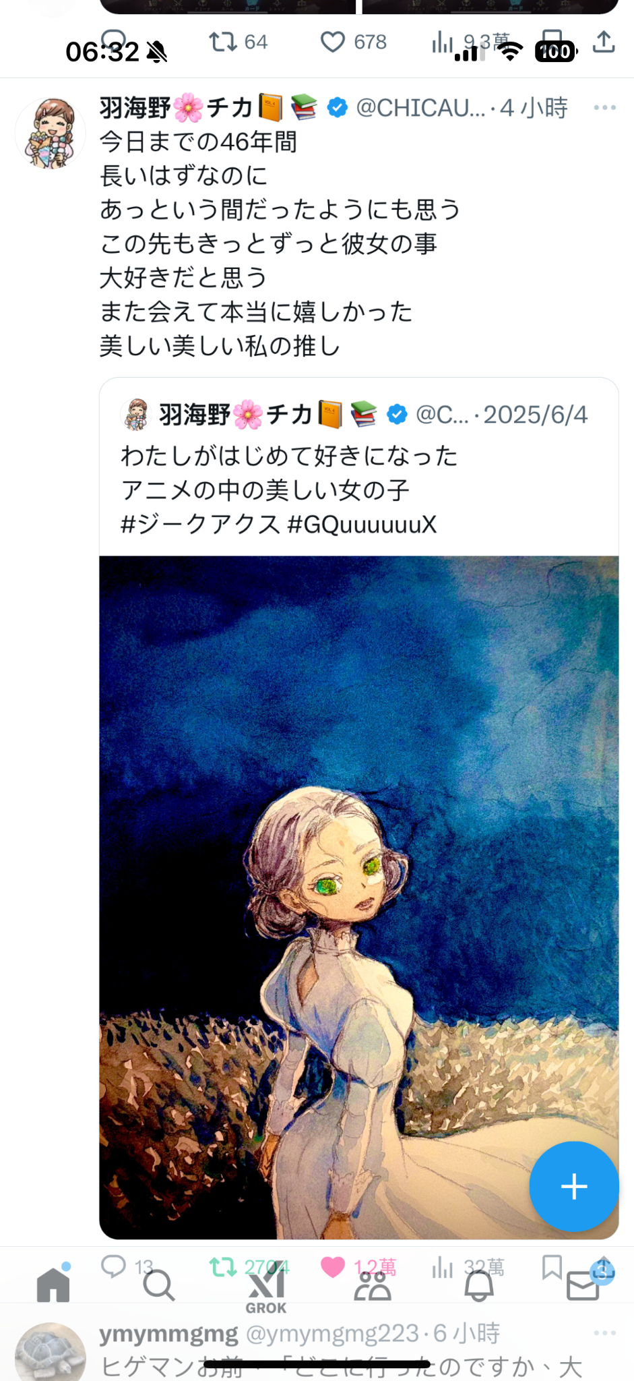
Task: Open the @CHICAU... handle on the tweet
Action: pyautogui.click(x=420, y=108)
